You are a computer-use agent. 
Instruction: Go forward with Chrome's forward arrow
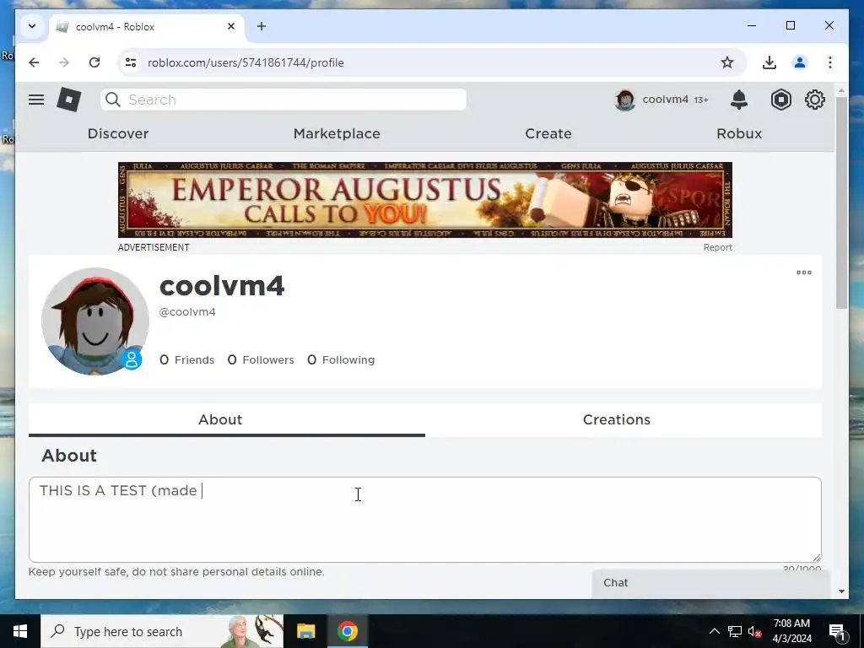tap(64, 62)
